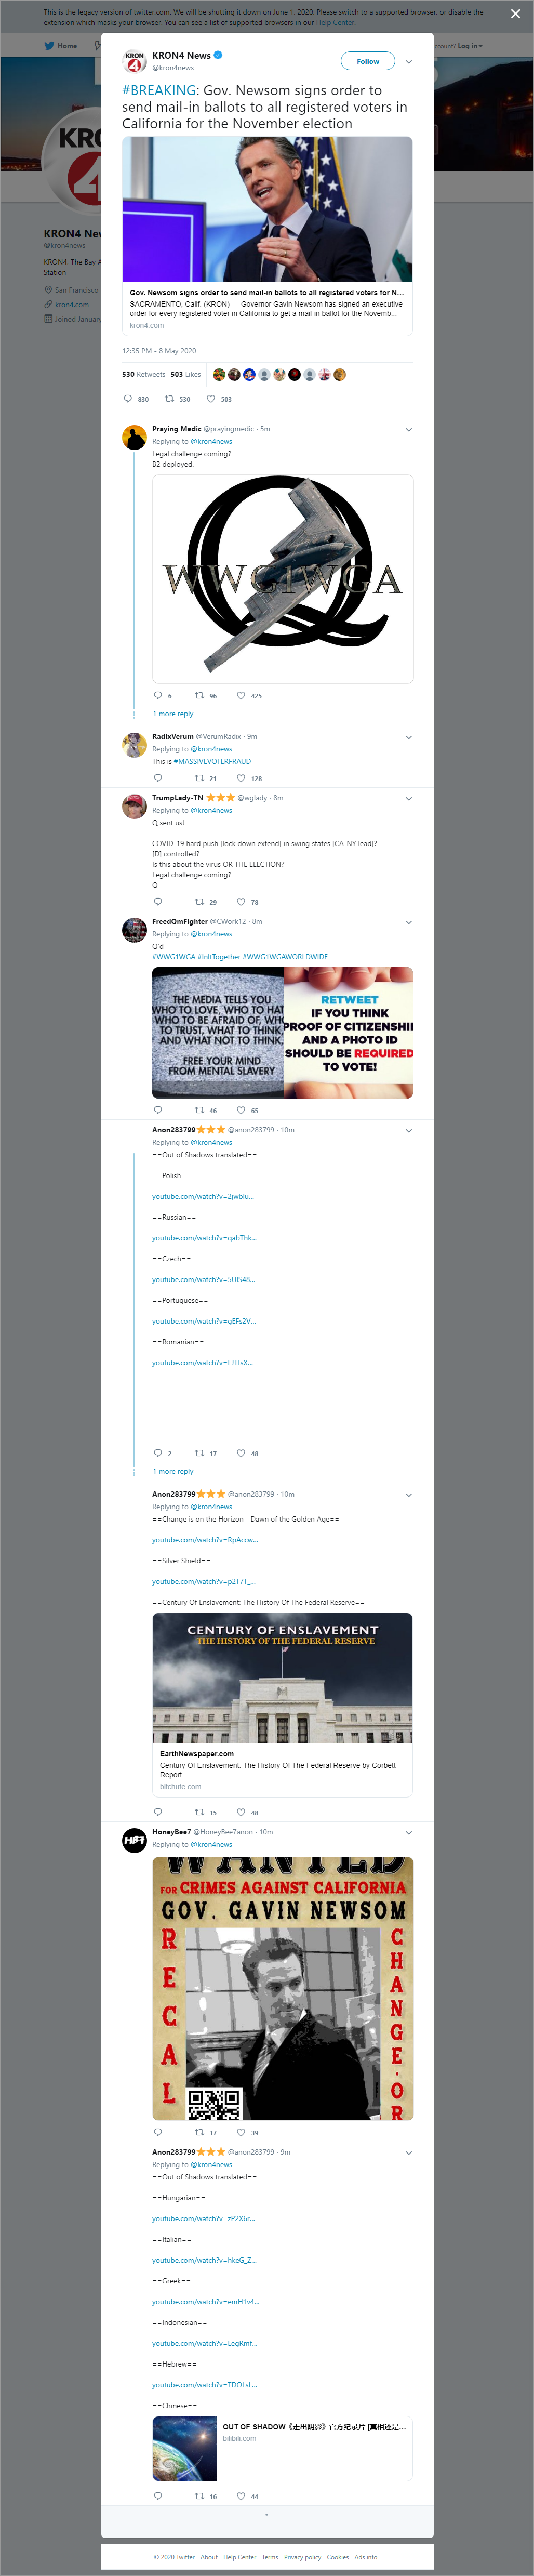This screenshot has width=534, height=2576.
Task: Open #MASSIVEVOTERFRAUD hashtag in RadixVerum's reply
Action: [x=212, y=761]
